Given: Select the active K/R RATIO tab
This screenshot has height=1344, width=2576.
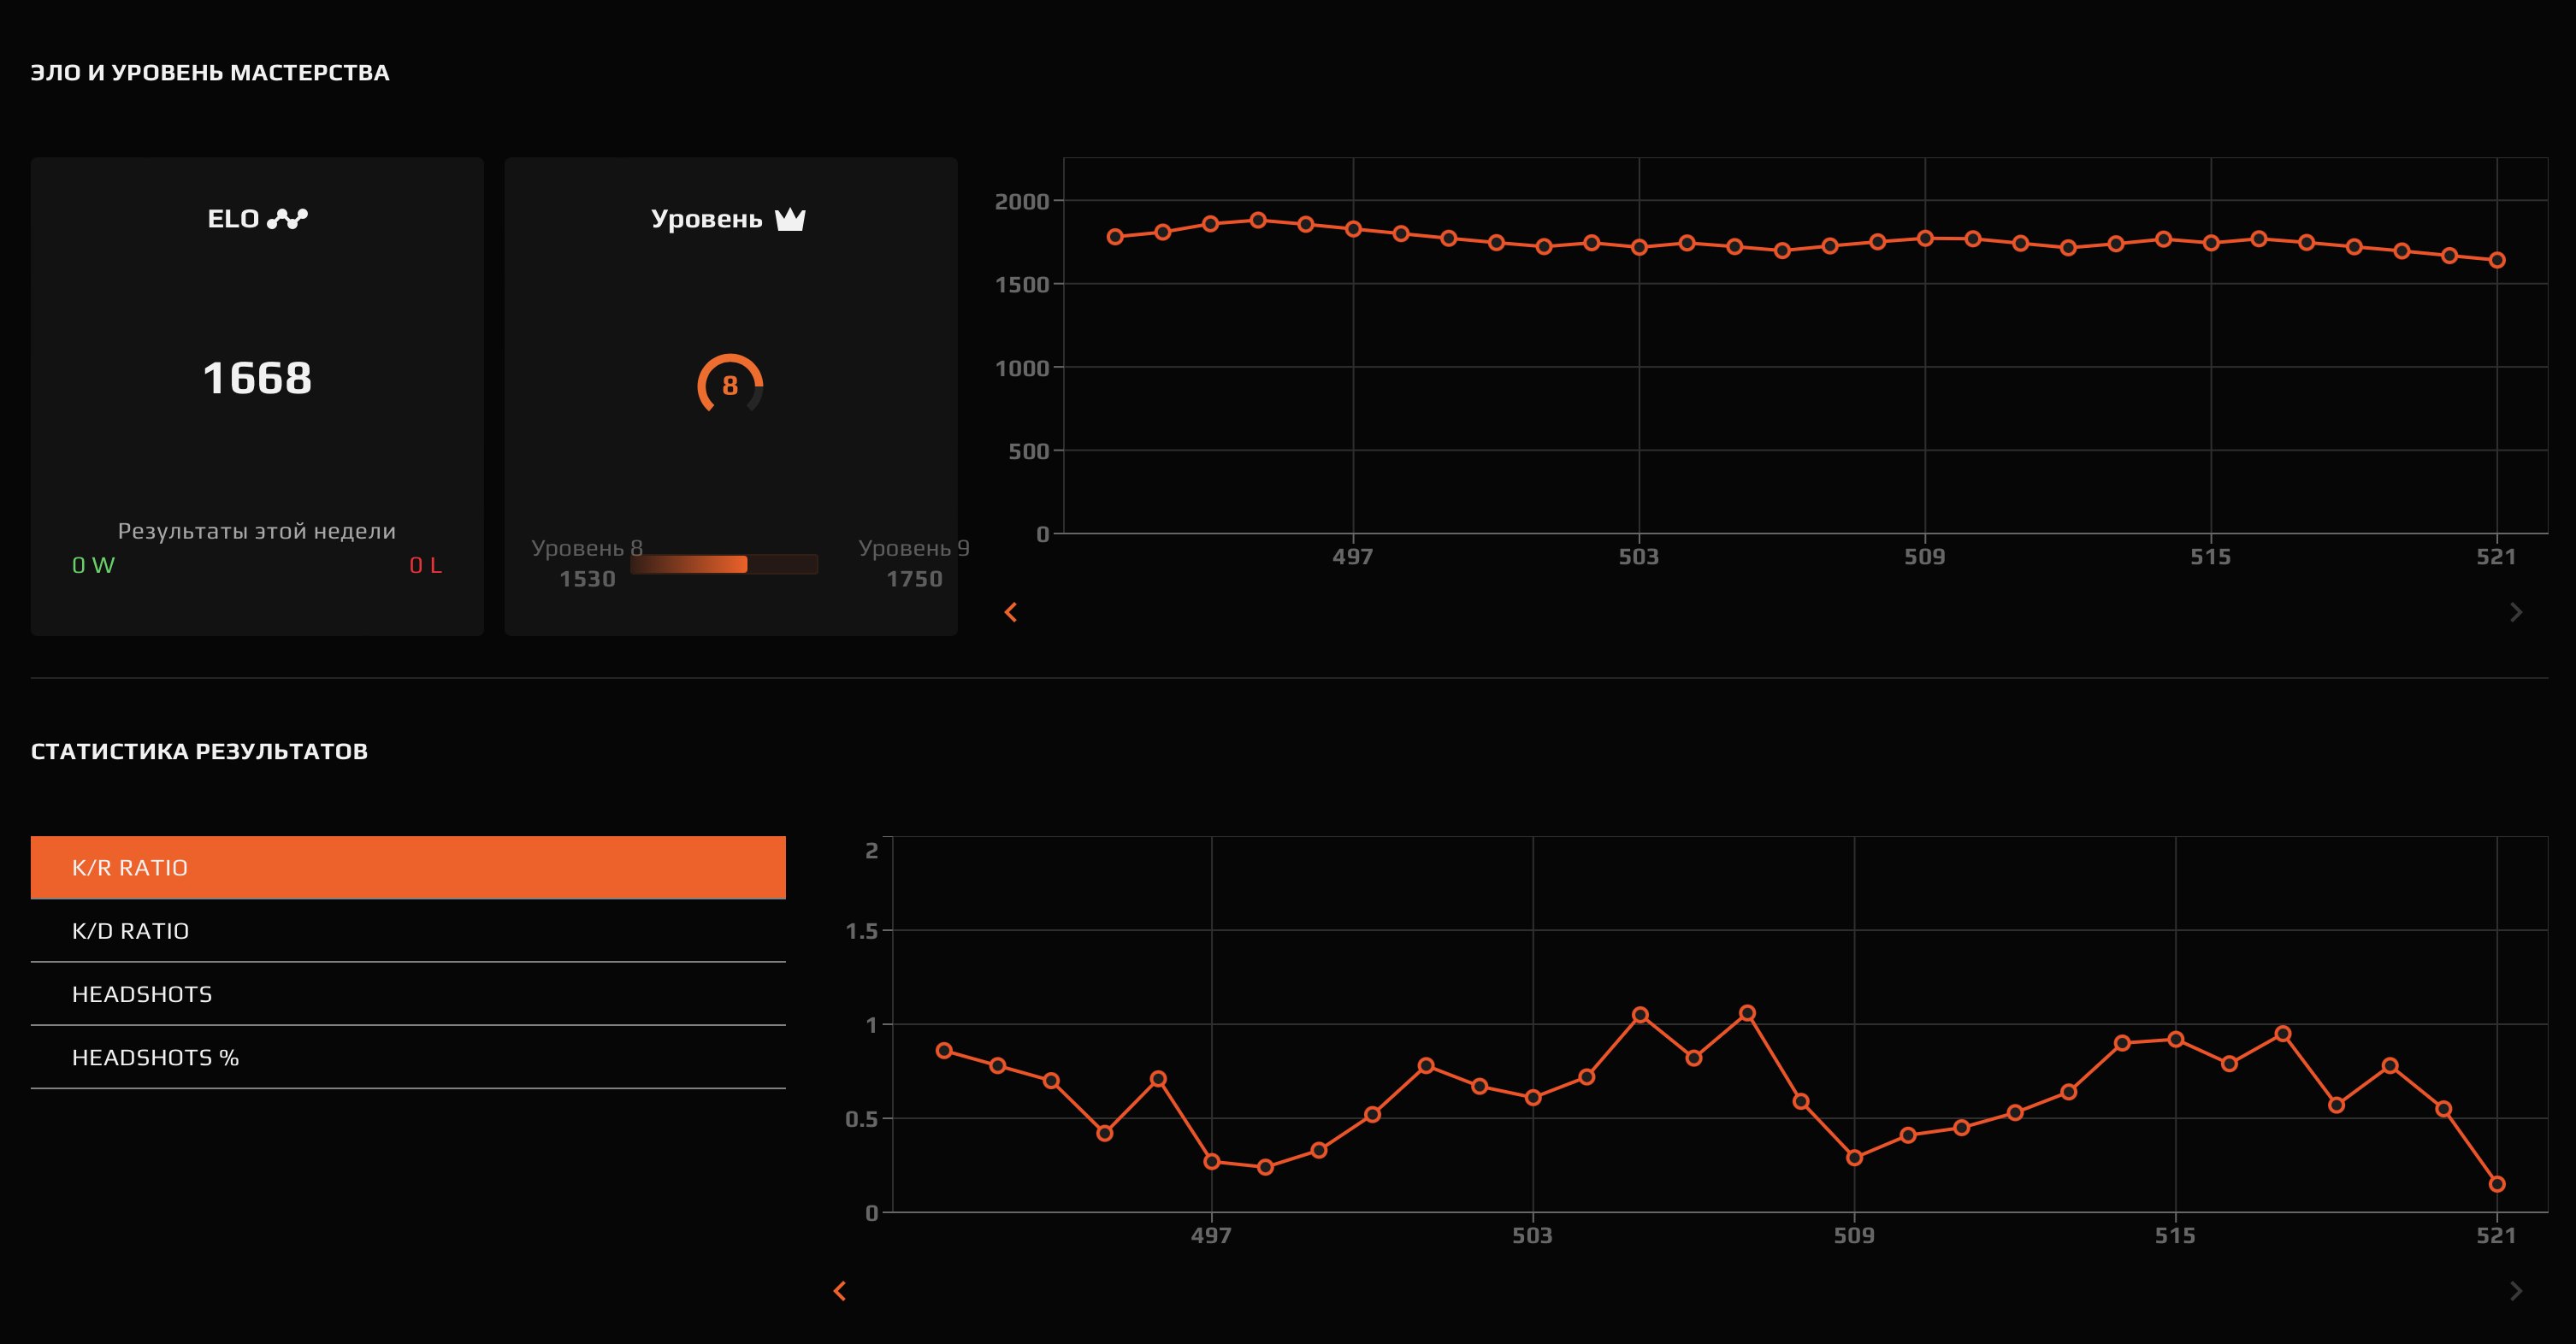Looking at the screenshot, I should coord(409,867).
